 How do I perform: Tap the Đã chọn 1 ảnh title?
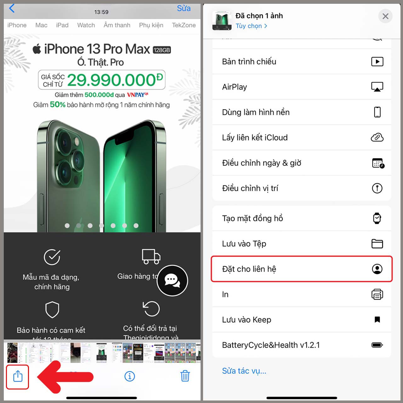(x=259, y=16)
